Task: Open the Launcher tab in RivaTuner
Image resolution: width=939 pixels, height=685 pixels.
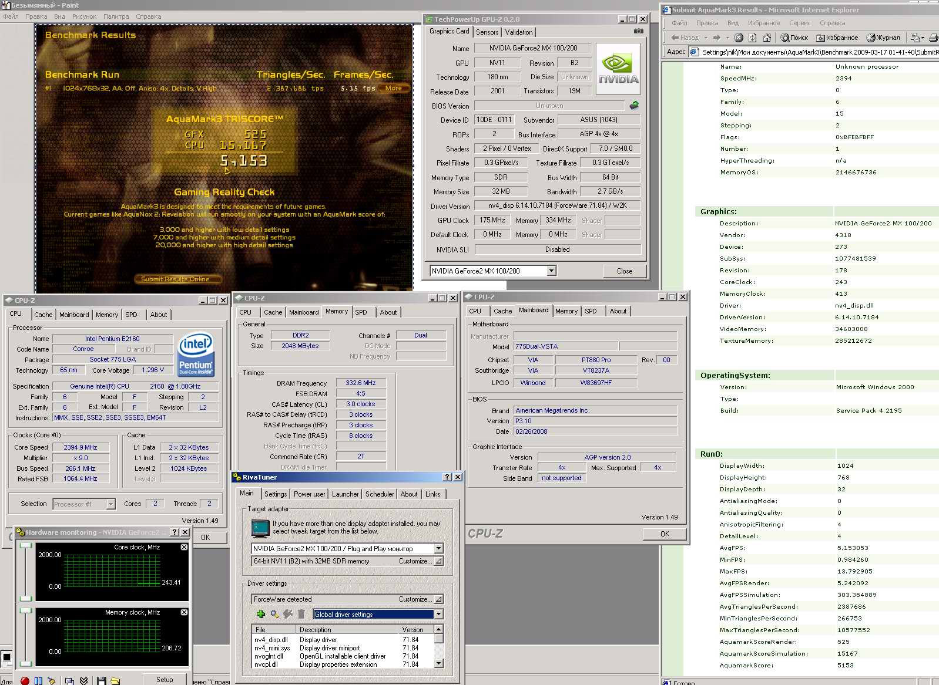Action: tap(346, 494)
